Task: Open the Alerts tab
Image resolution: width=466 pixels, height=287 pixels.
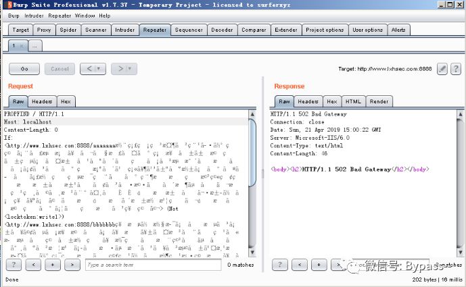Action: coord(398,30)
